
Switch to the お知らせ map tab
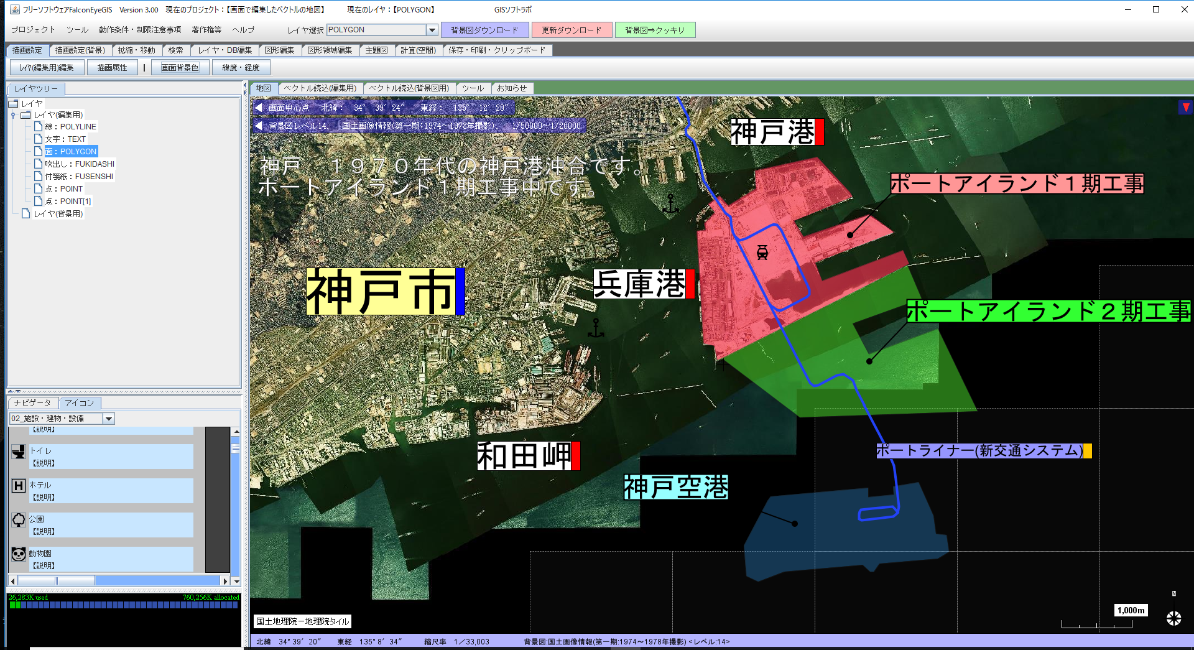pyautogui.click(x=512, y=88)
